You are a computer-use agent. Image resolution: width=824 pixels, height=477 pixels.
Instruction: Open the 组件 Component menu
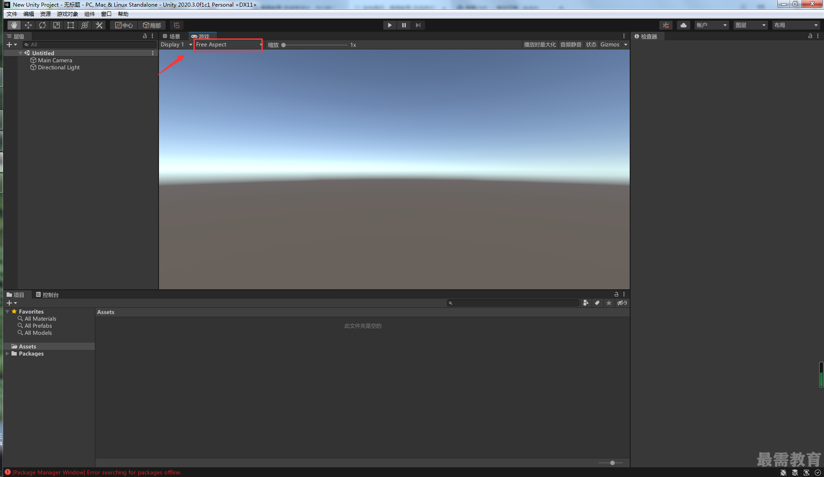pyautogui.click(x=90, y=14)
